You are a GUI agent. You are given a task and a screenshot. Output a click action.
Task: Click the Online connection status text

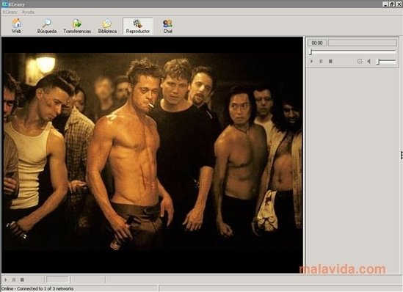[37, 288]
